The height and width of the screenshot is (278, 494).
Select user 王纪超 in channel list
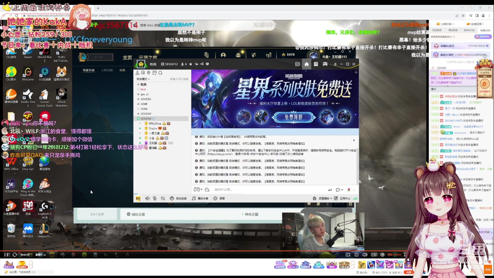(153, 143)
